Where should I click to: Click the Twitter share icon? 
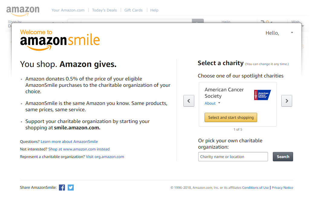(71, 188)
